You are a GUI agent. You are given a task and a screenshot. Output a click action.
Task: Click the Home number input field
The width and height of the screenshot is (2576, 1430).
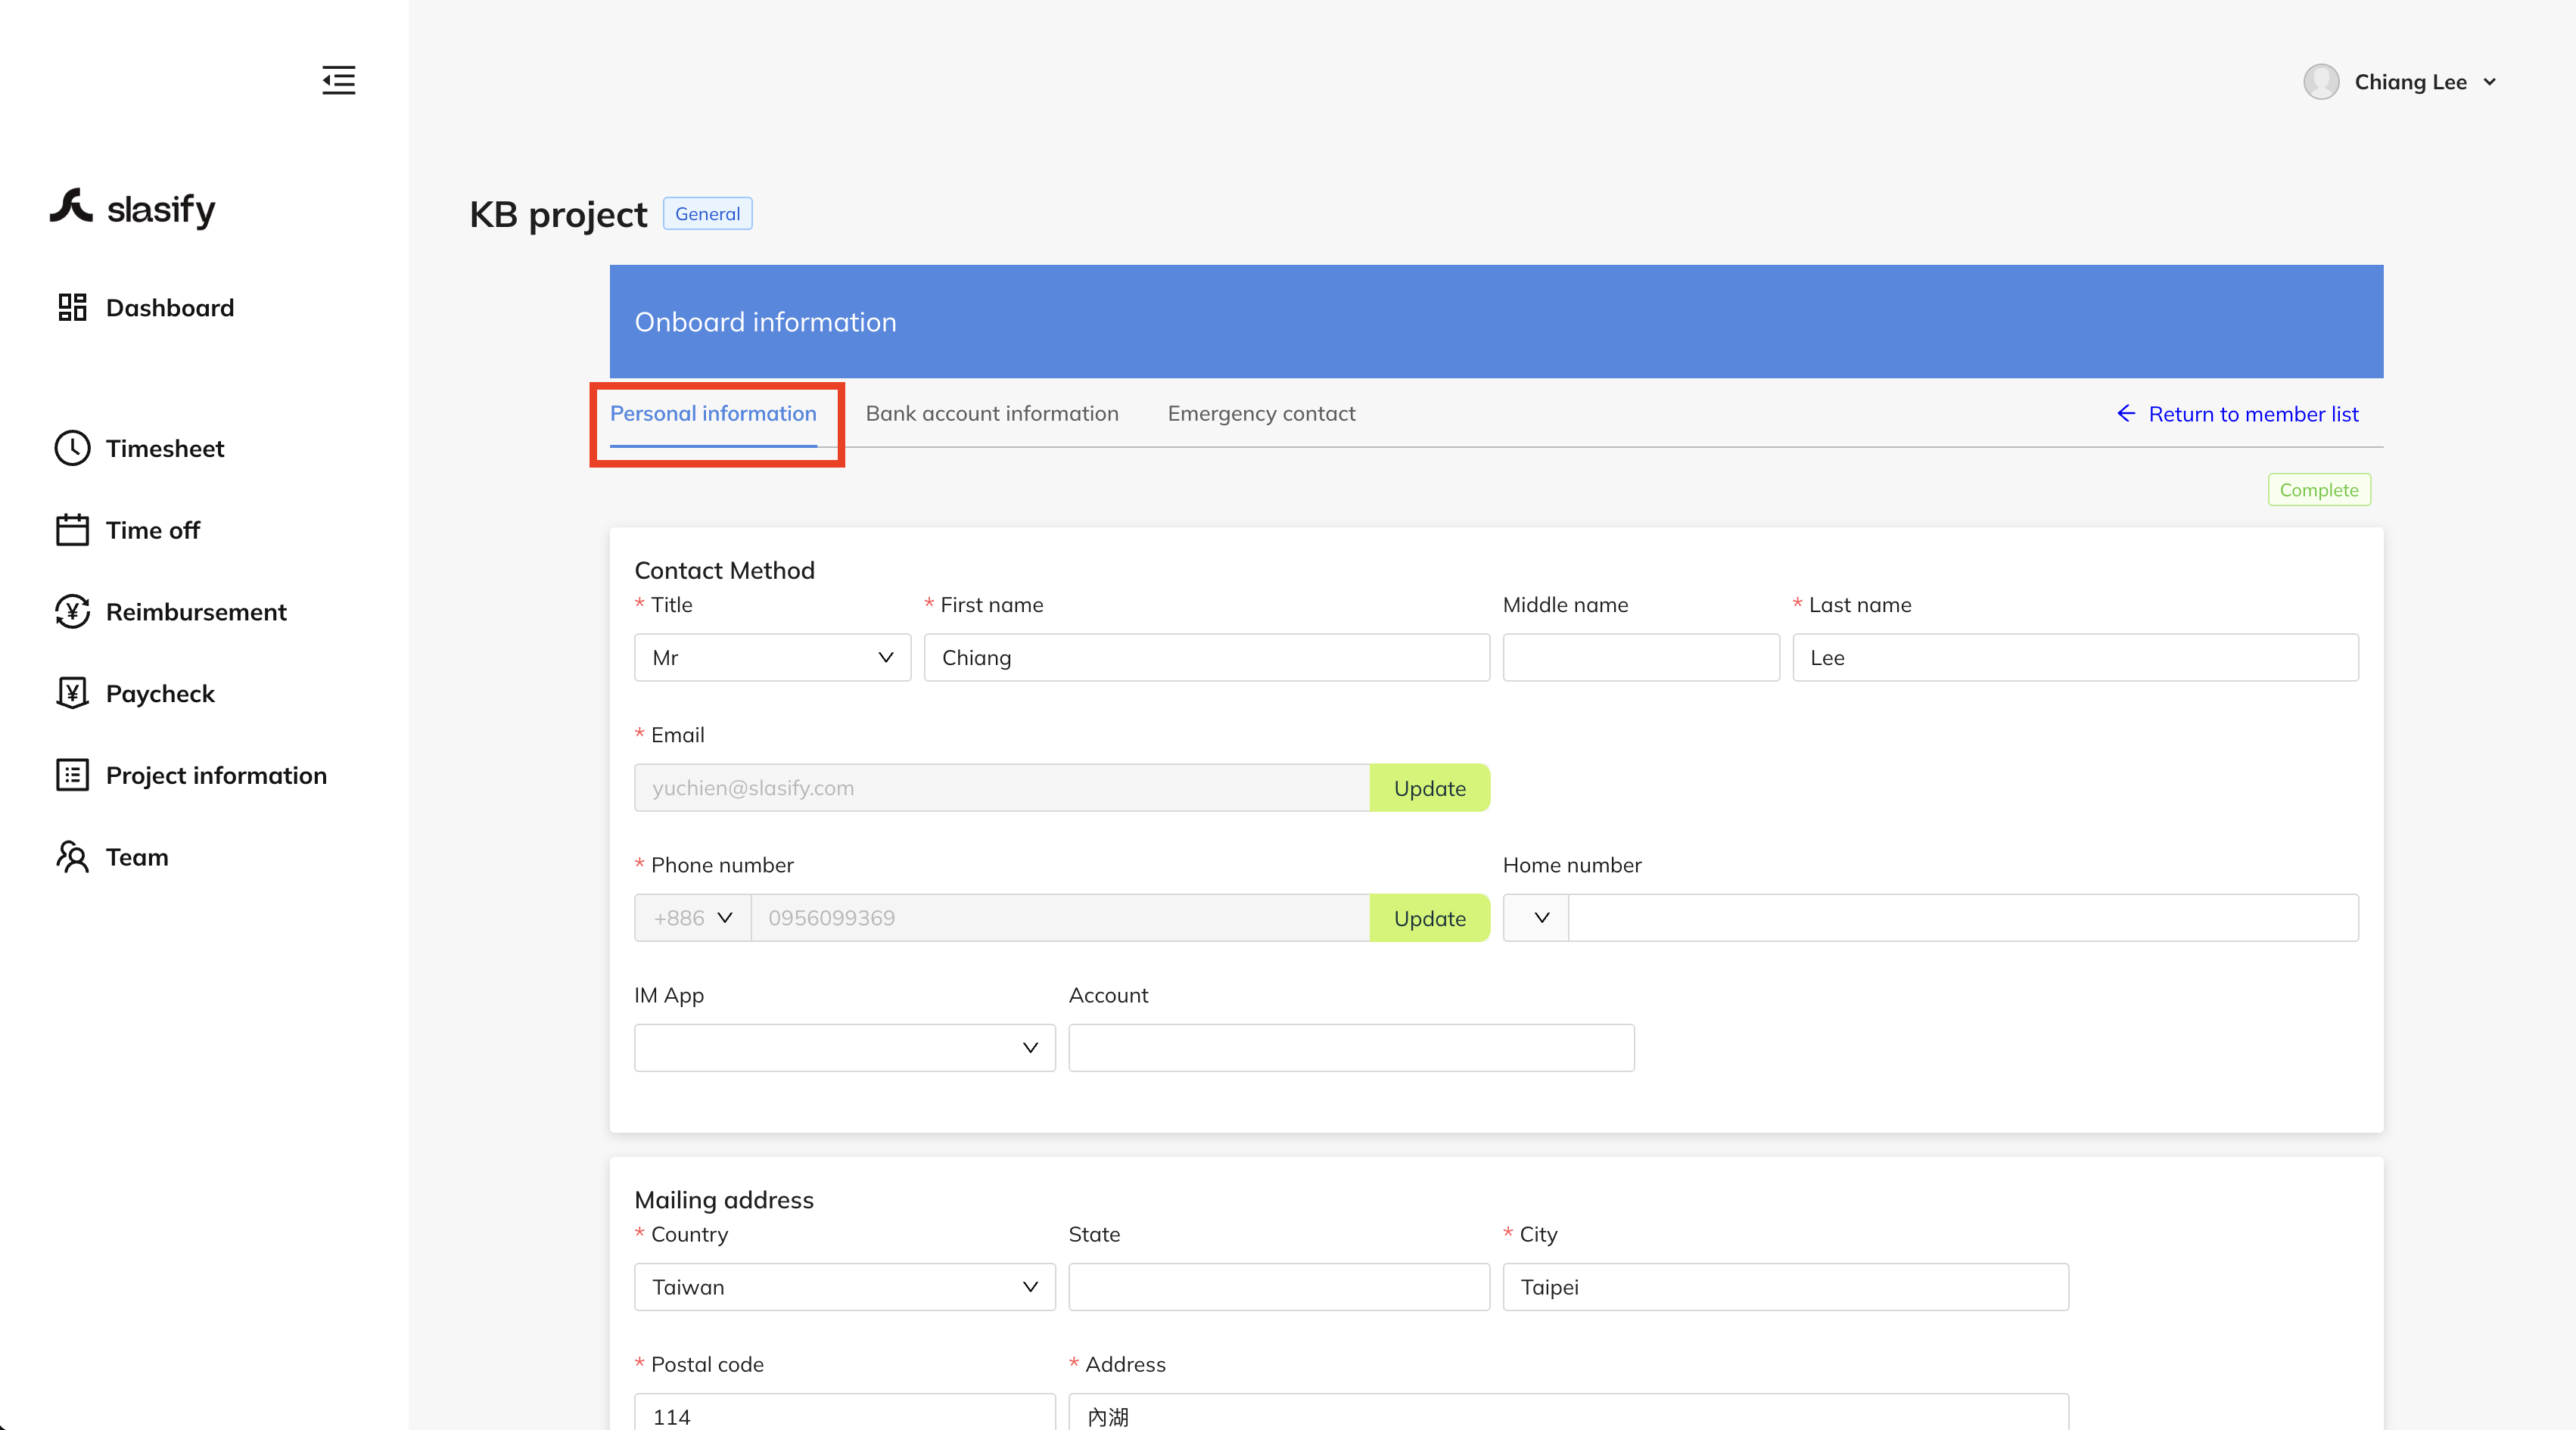coord(1963,918)
